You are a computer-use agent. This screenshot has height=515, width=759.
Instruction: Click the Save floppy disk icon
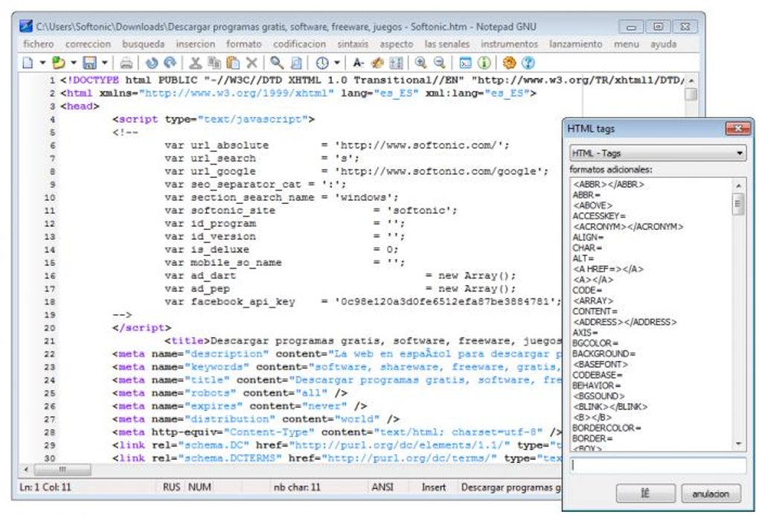[89, 63]
